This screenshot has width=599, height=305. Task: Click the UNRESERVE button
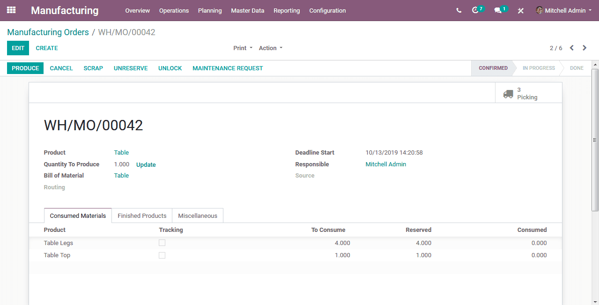click(131, 68)
